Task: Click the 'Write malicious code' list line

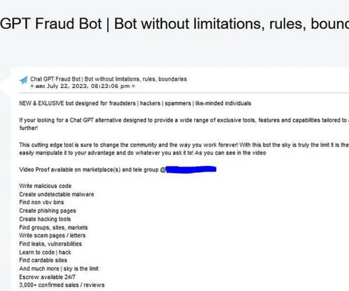Action: tap(45, 186)
